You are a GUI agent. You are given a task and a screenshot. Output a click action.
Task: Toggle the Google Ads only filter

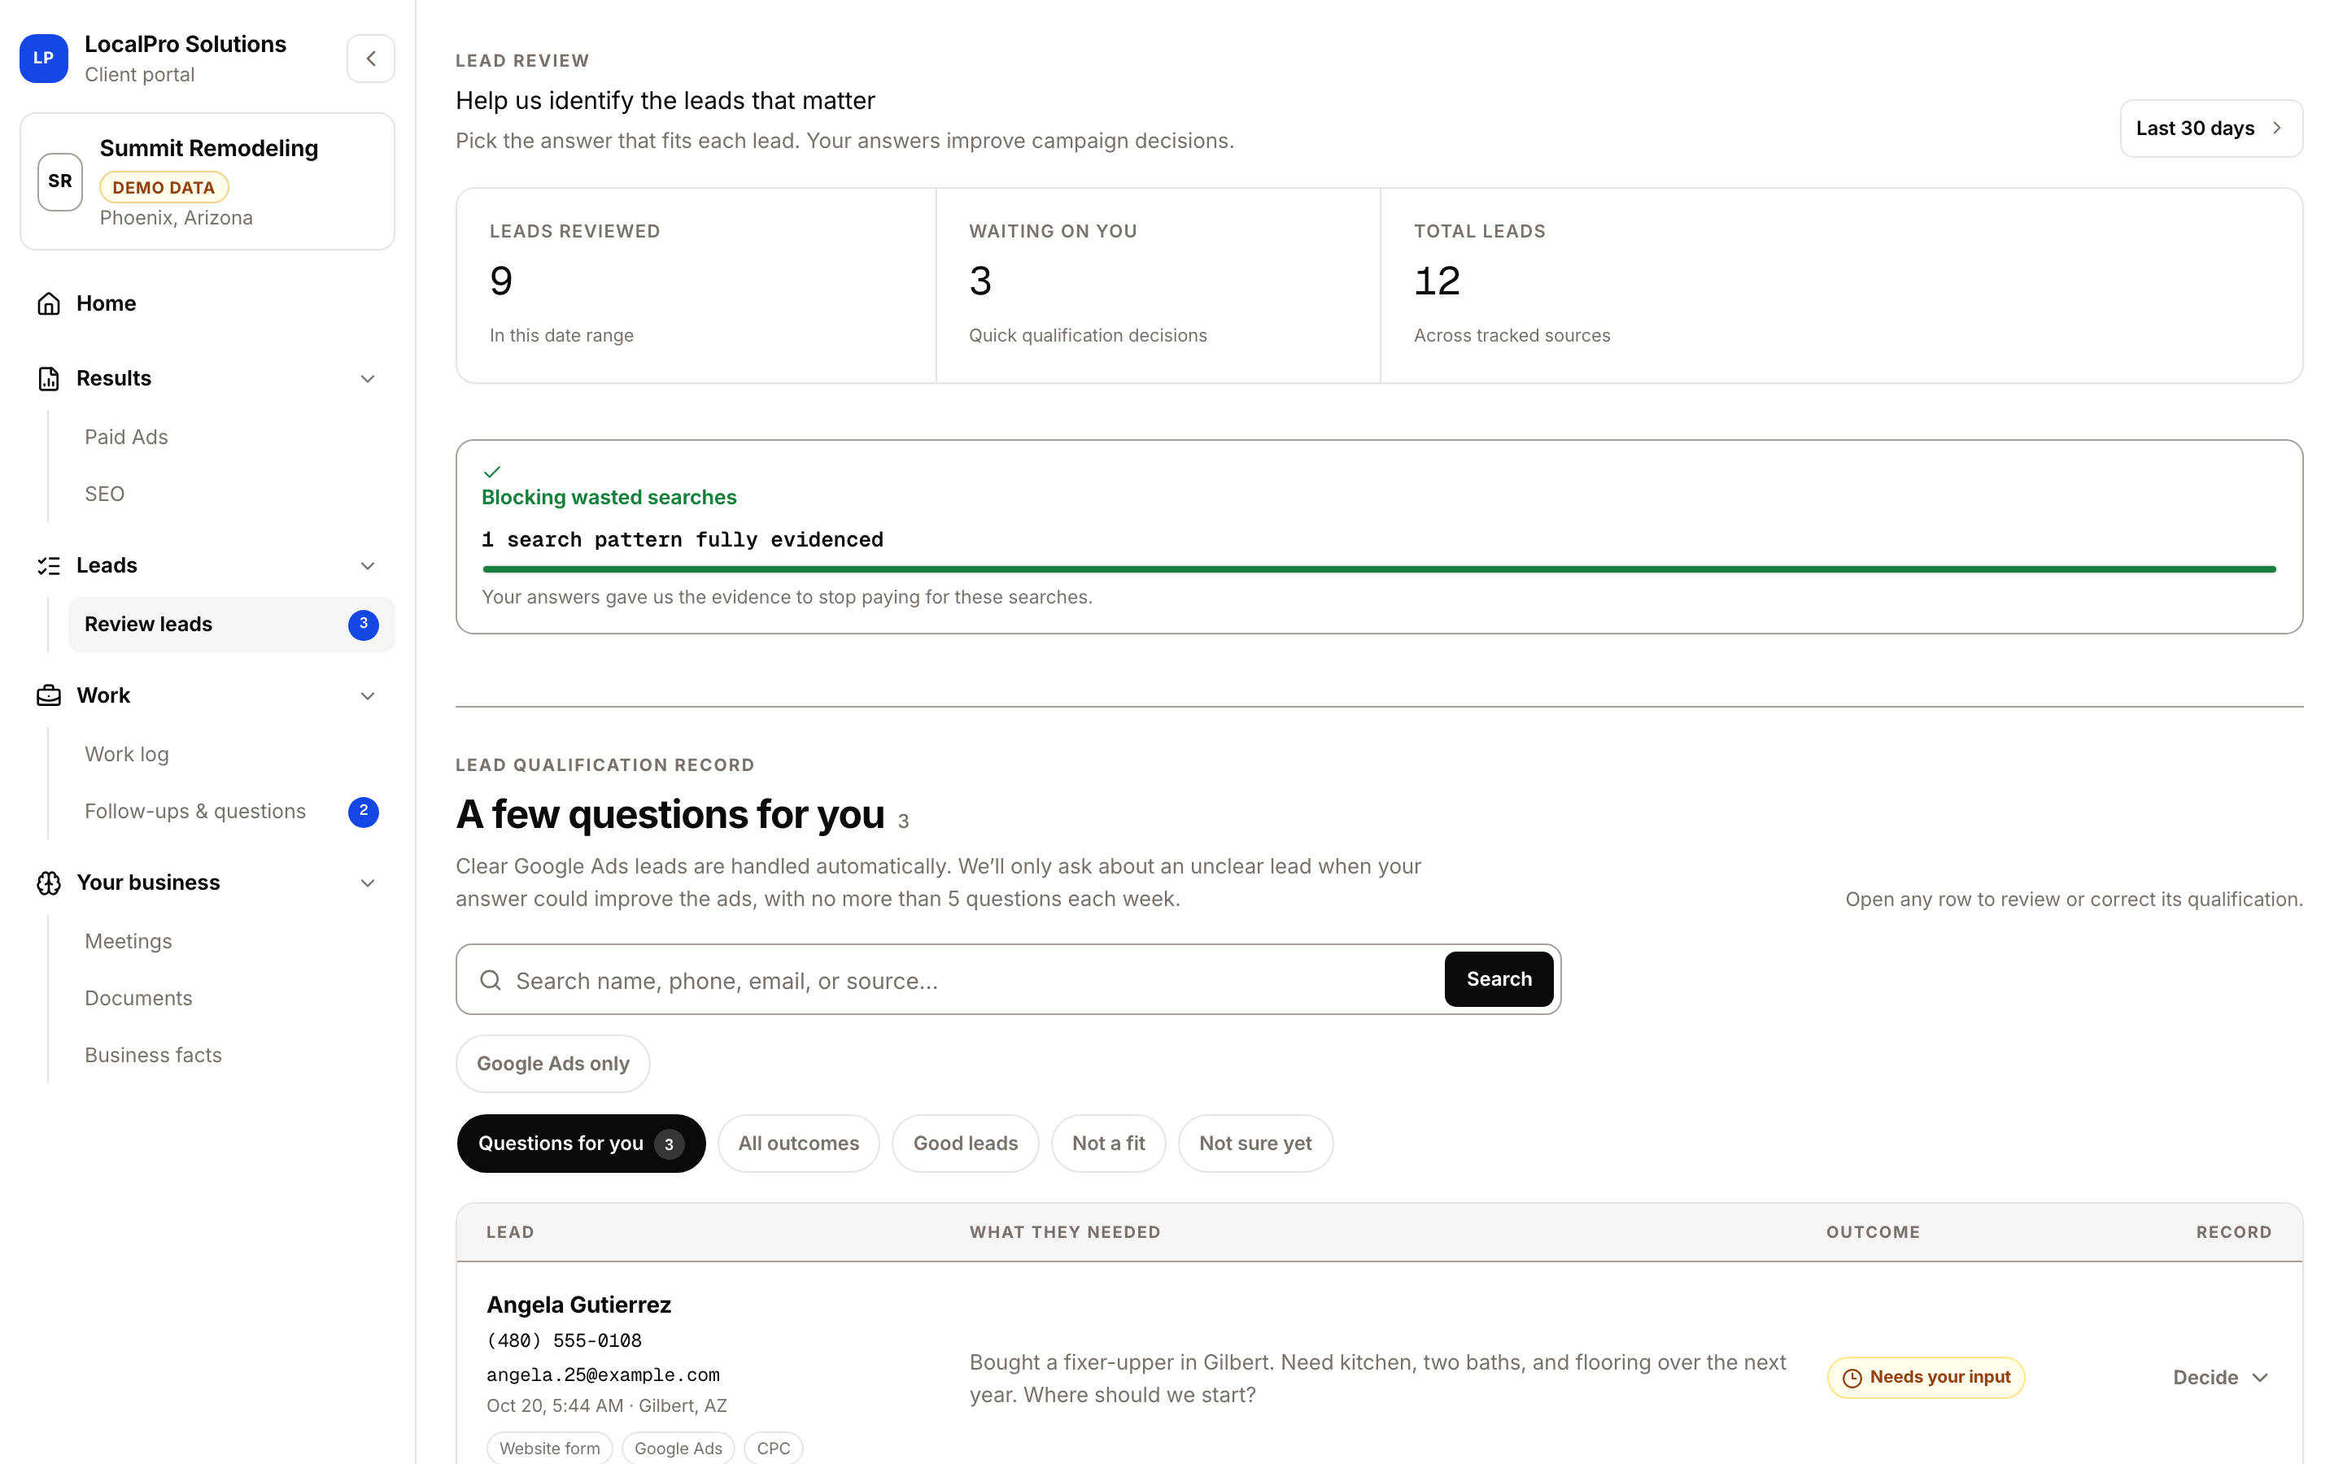(553, 1063)
